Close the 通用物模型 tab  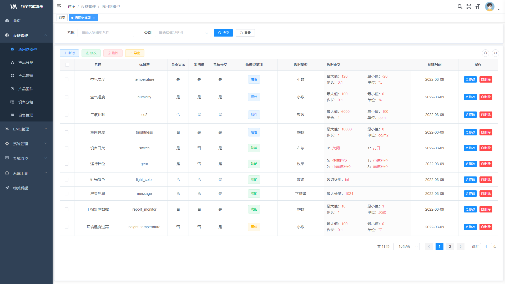94,18
